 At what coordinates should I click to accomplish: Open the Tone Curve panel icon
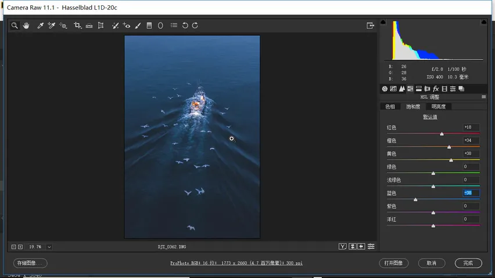(x=393, y=89)
